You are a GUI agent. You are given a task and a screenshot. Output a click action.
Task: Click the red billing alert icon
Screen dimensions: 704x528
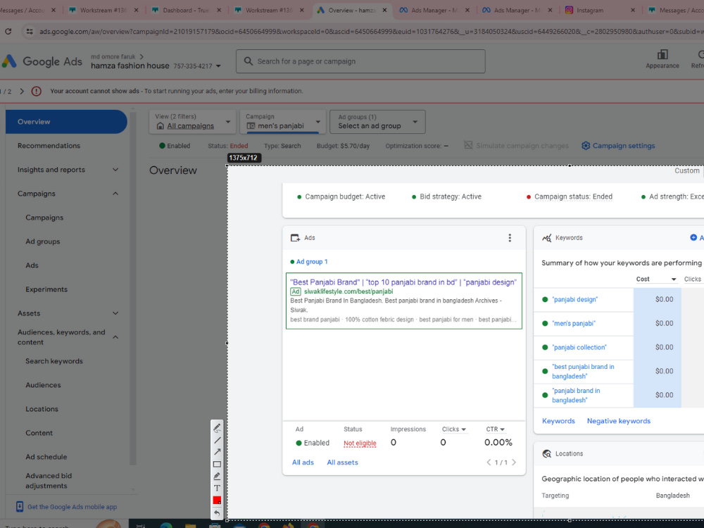pos(37,91)
